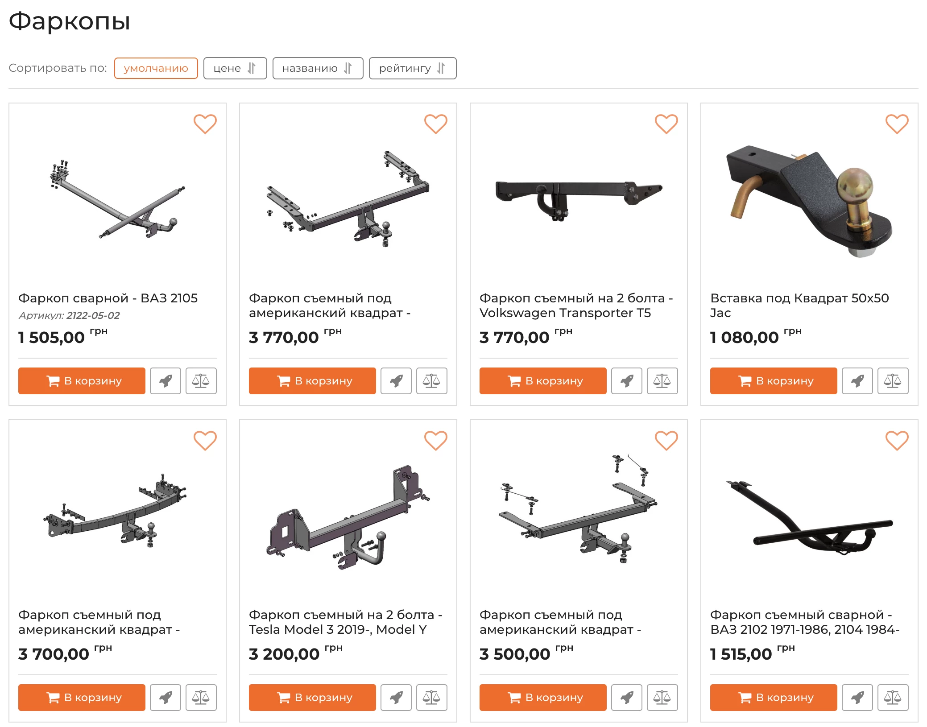
Task: Compare icon for ВАЗ 2102 сварной hitch
Action: tap(893, 698)
